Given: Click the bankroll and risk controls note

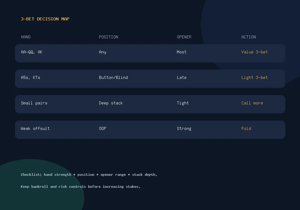Looking at the screenshot, I should 80,187.
